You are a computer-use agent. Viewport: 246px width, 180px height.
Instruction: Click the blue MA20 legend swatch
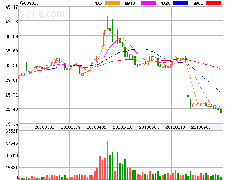coord(181,3)
